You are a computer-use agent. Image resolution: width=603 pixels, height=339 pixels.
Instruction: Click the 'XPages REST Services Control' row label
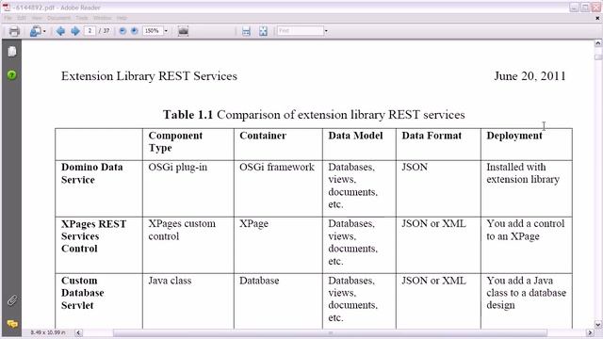(x=93, y=236)
